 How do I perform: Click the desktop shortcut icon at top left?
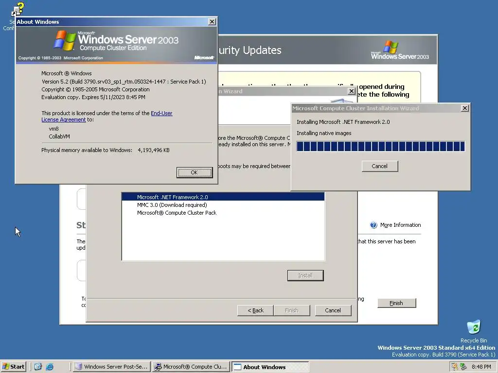point(18,9)
